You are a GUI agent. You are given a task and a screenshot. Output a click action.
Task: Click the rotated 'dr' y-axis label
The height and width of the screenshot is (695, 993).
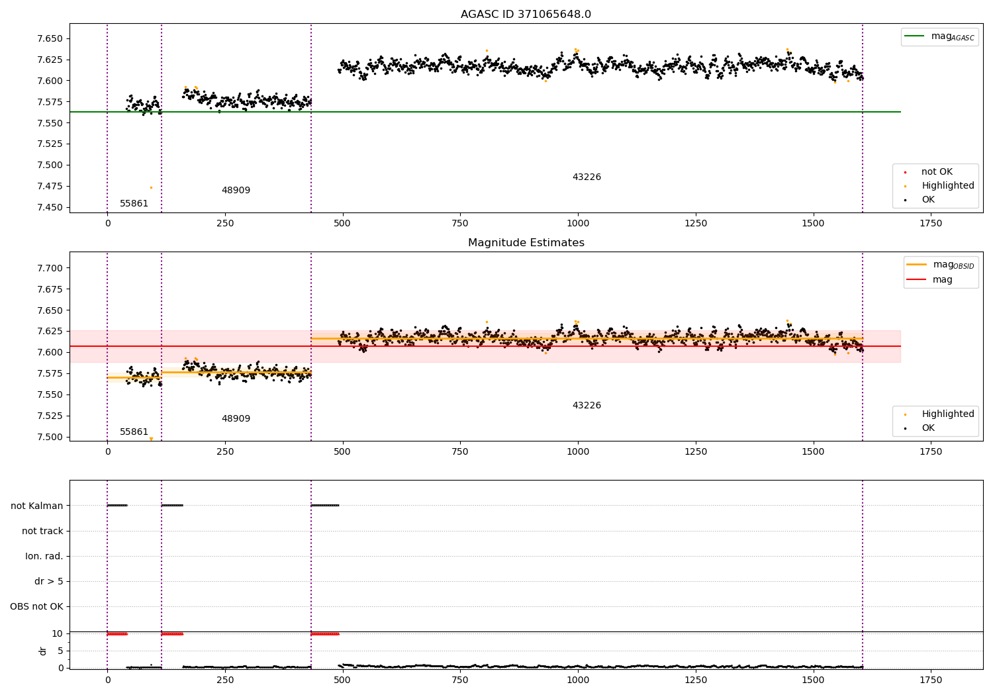click(x=43, y=651)
